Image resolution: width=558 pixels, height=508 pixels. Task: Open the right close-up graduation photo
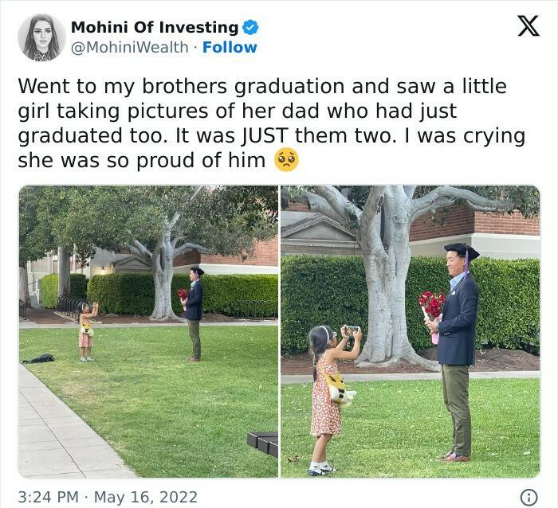tap(410, 331)
